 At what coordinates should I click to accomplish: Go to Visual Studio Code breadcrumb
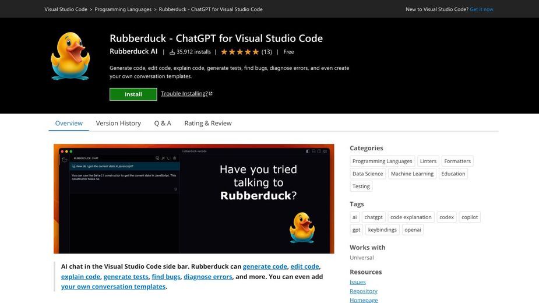66,9
